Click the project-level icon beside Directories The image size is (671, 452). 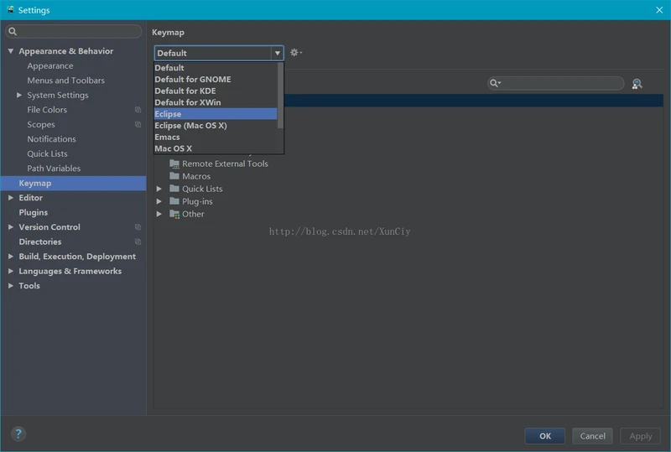[138, 242]
